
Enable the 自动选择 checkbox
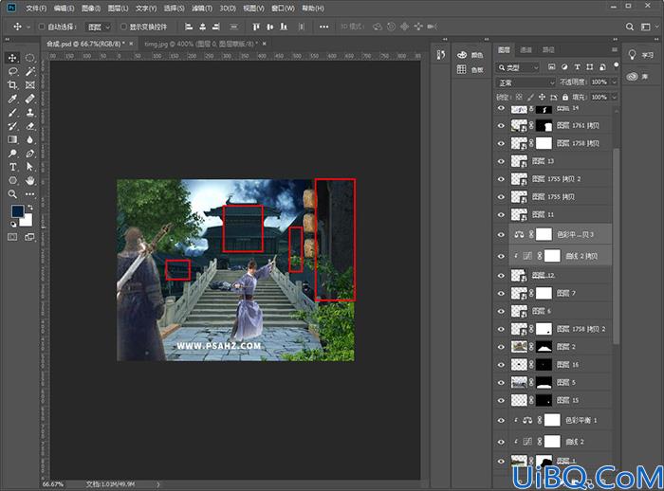pos(42,27)
